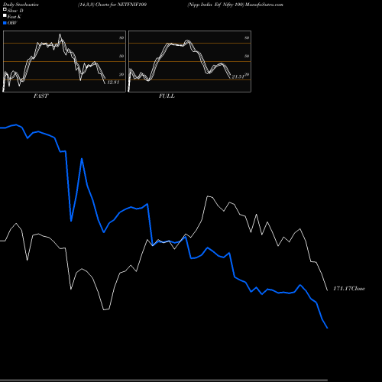Click the FULL chart label
This screenshot has height=382, width=382.
[167, 95]
